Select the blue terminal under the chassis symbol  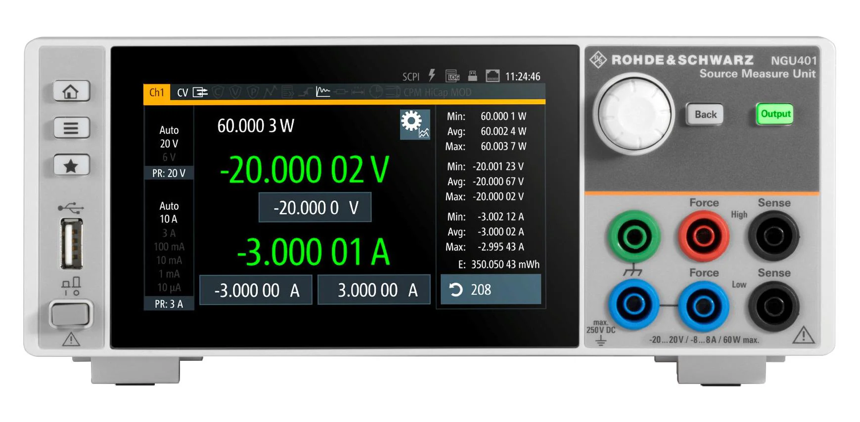(634, 305)
